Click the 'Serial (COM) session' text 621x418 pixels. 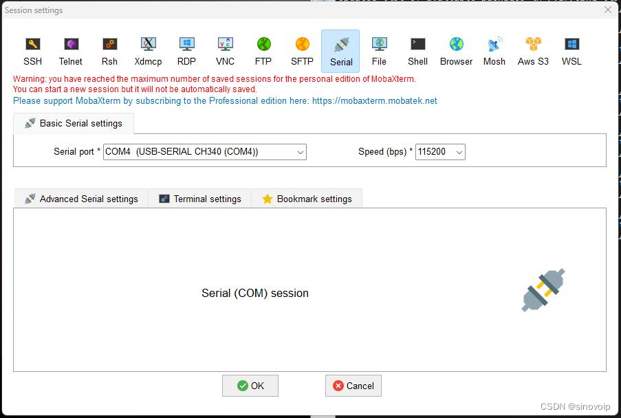255,294
